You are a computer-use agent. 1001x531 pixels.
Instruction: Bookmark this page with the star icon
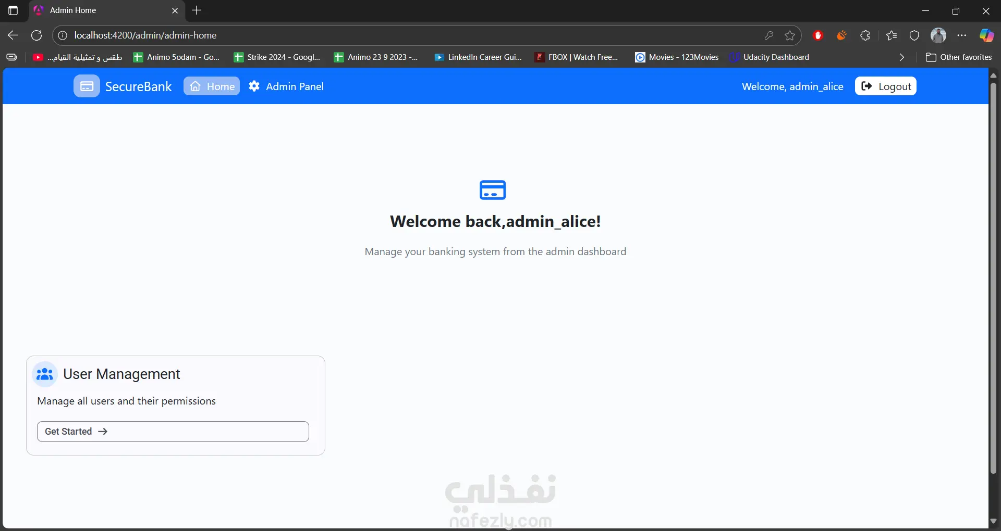click(790, 35)
